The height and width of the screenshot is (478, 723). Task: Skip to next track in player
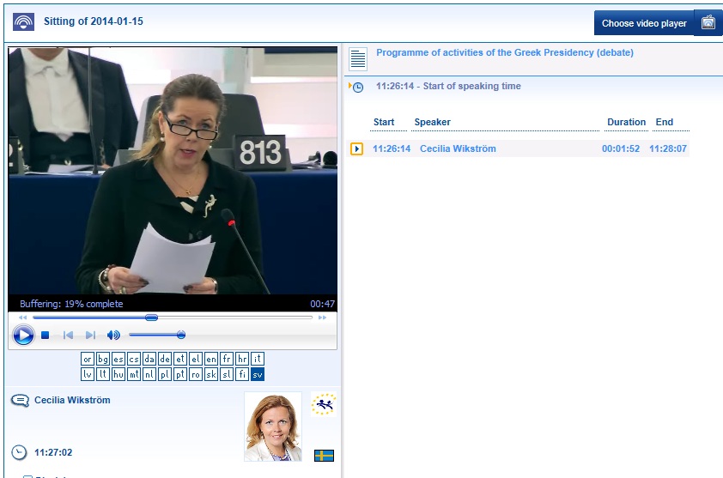pyautogui.click(x=90, y=336)
